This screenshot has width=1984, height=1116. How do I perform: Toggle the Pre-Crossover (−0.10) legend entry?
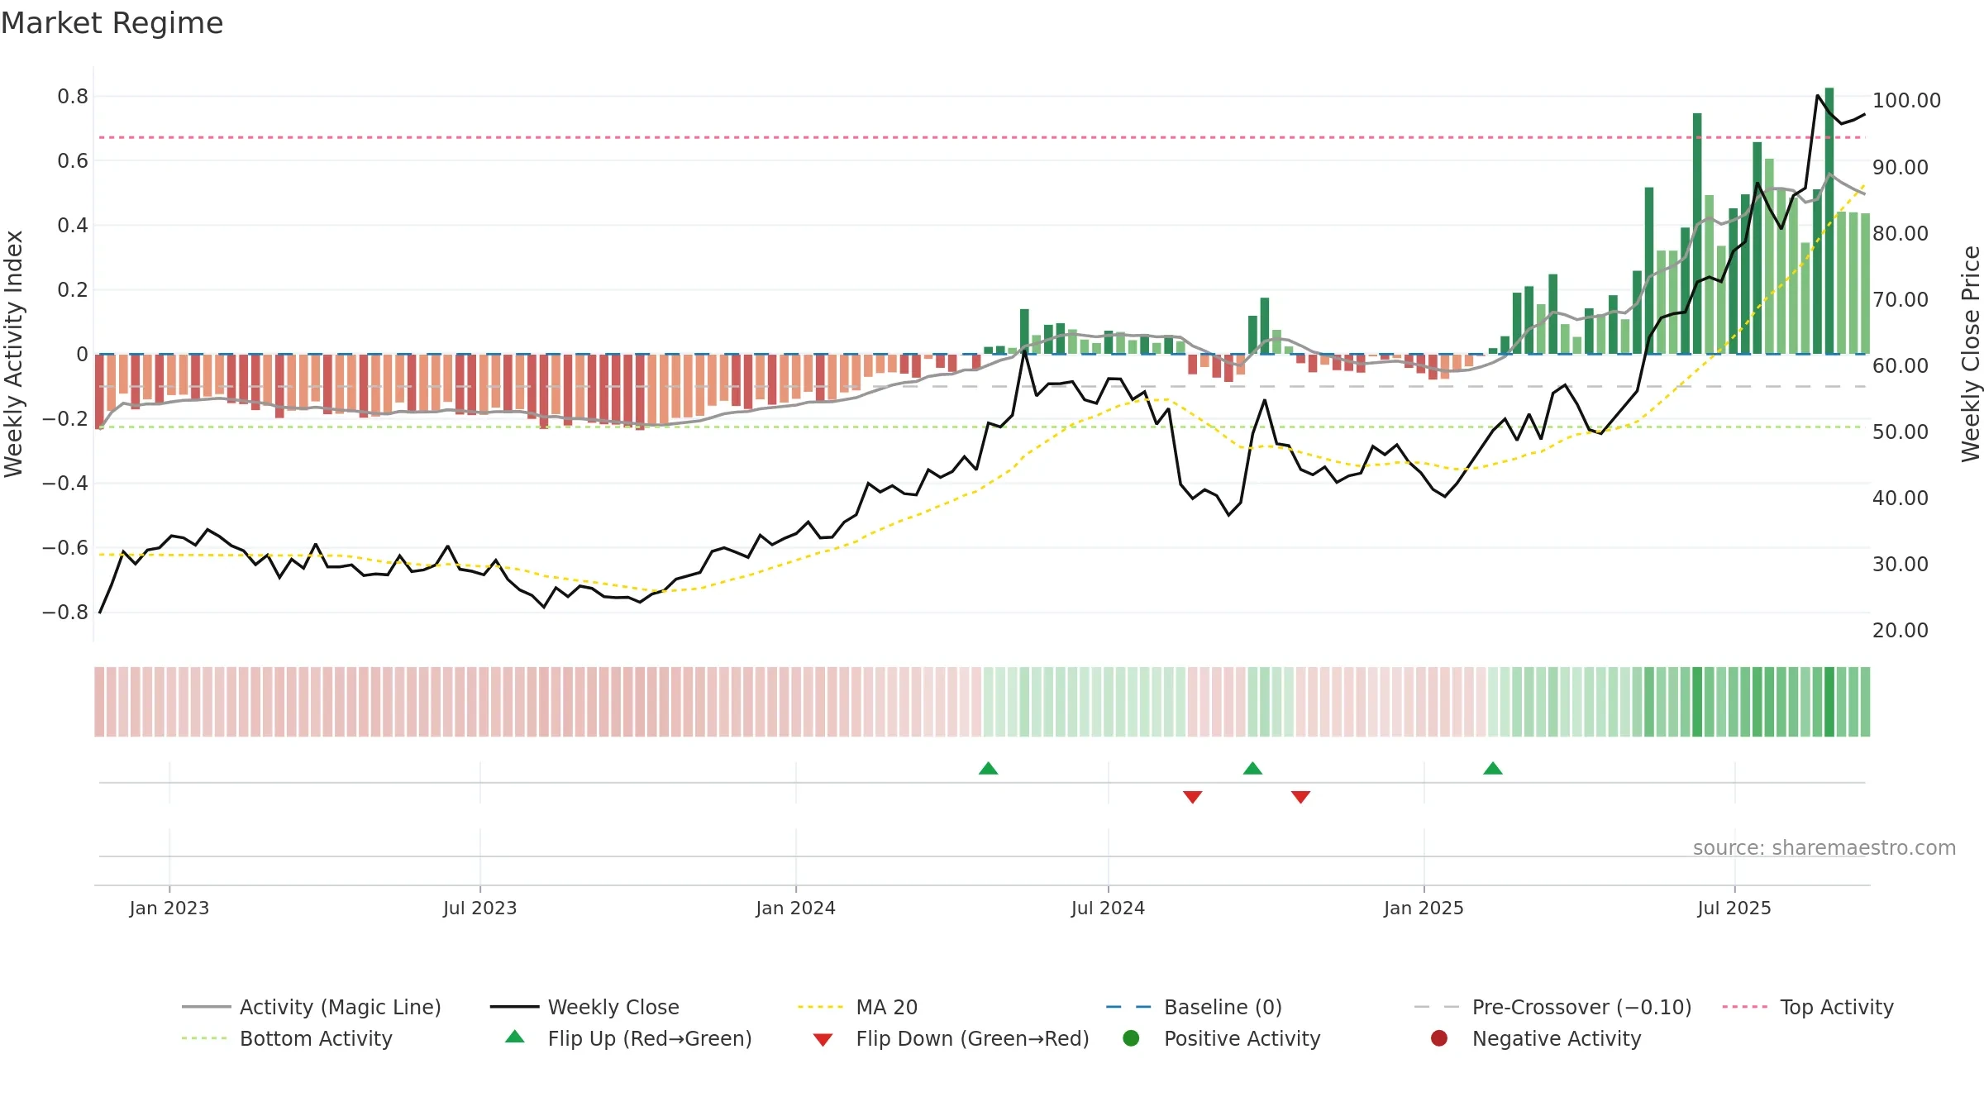[1552, 1007]
